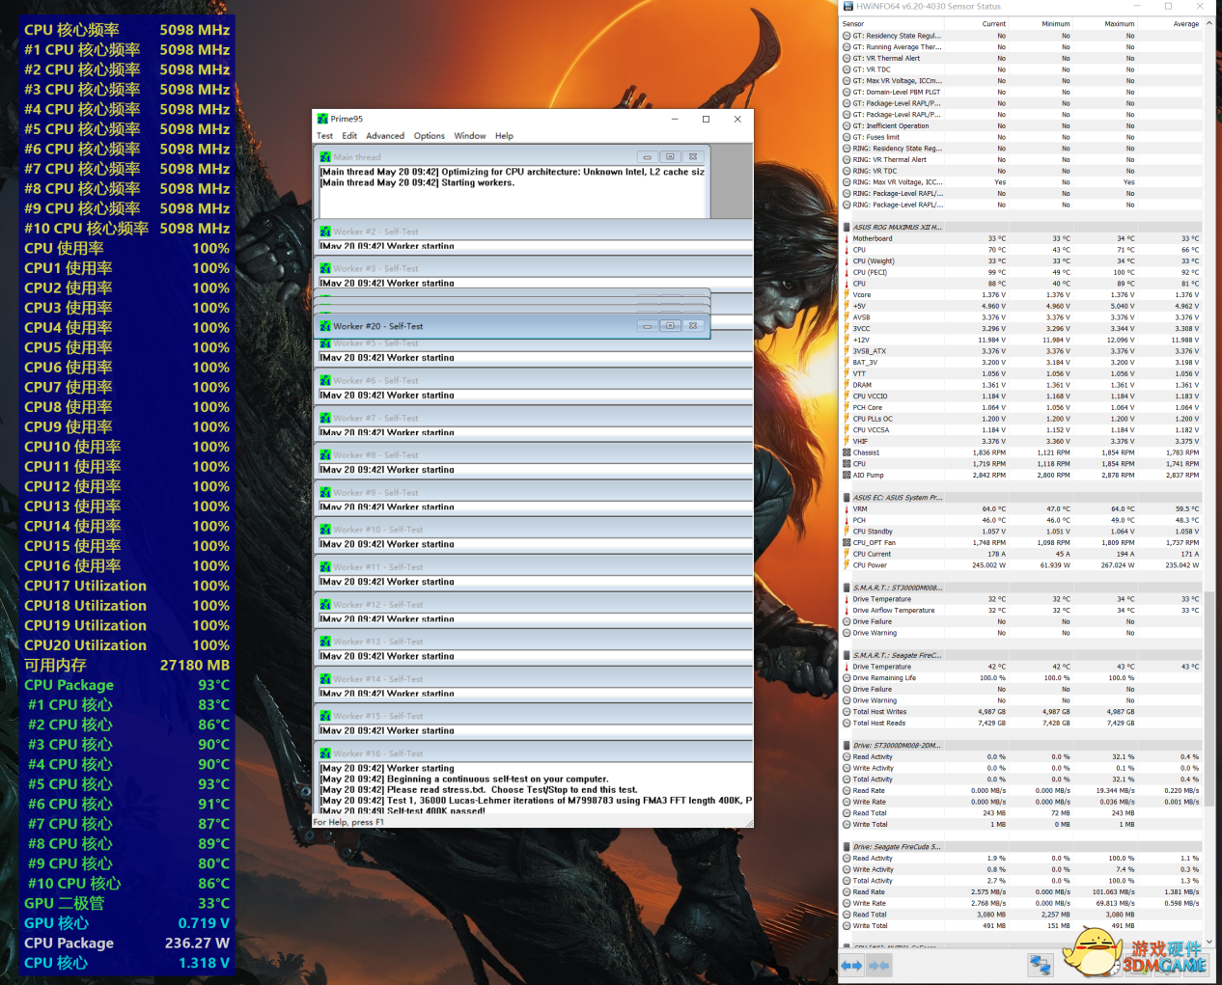Click the Worker #8 window icon
Viewport: 1222px width, 985px height.
point(326,454)
